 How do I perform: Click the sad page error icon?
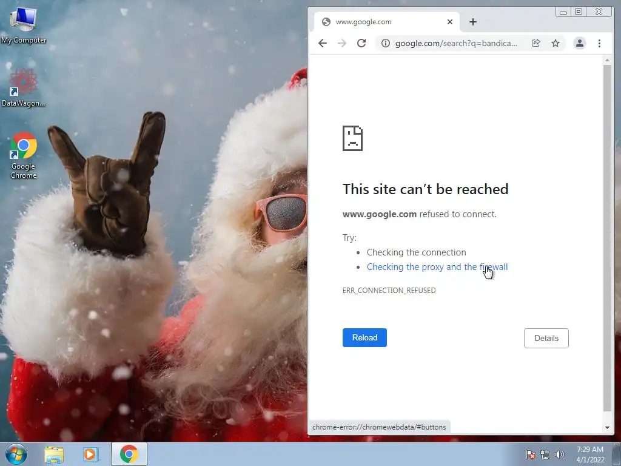tap(352, 138)
